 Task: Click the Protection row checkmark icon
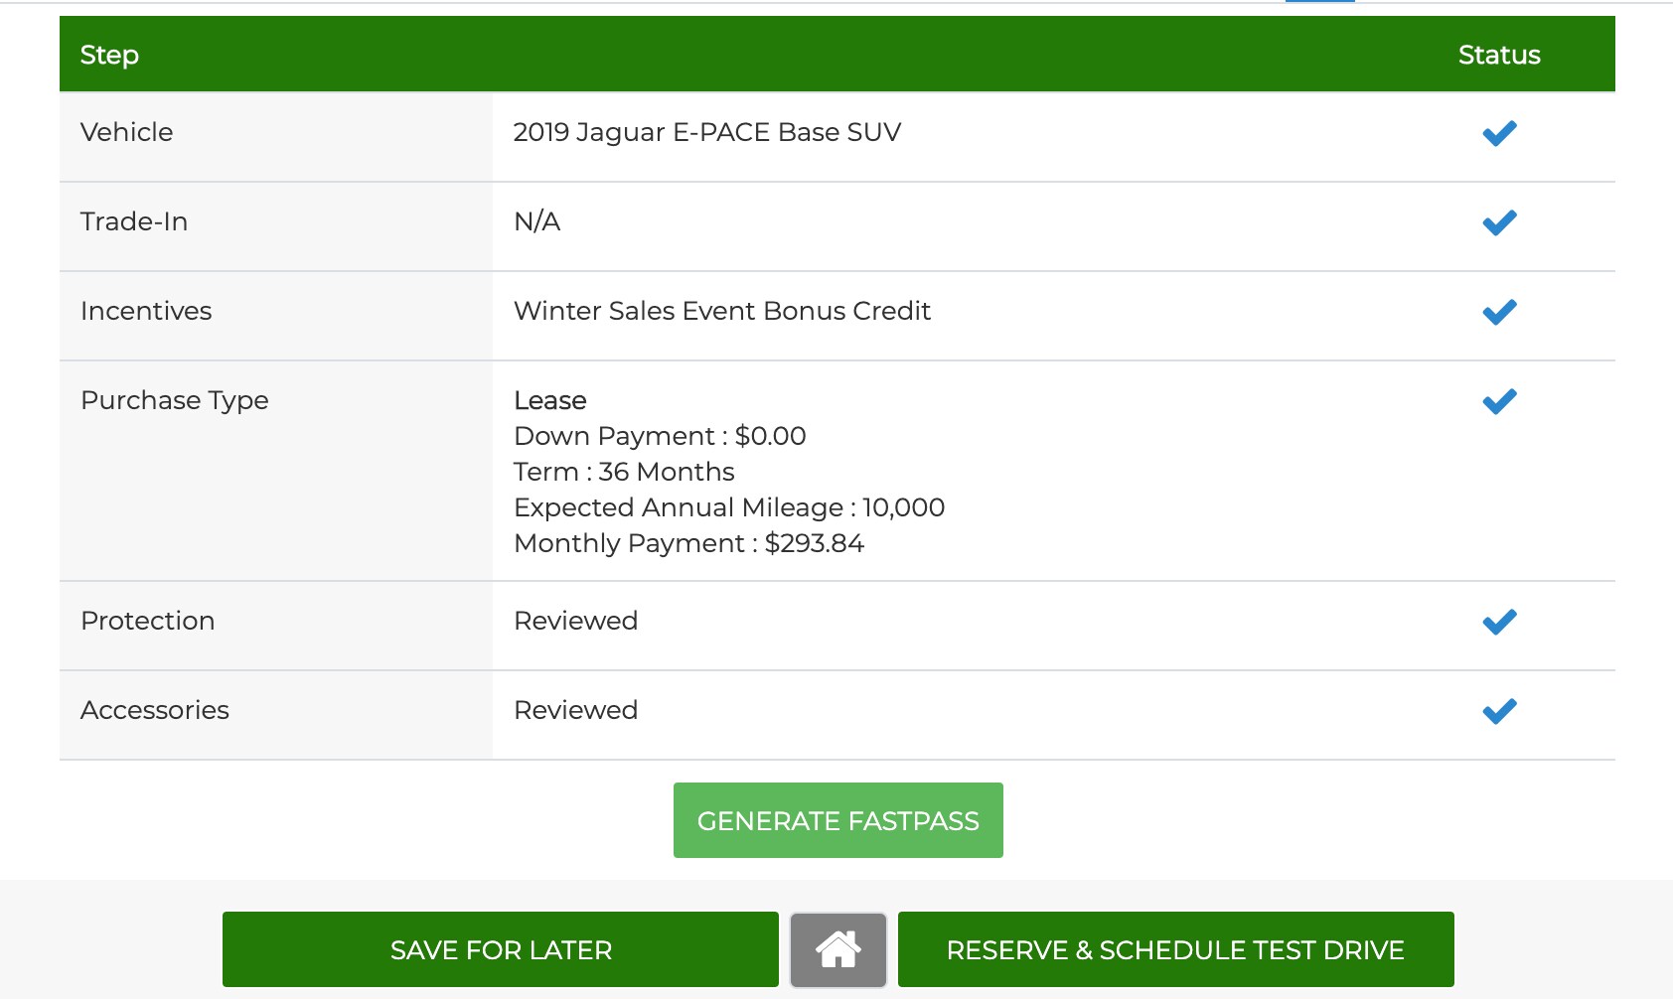pos(1499,622)
